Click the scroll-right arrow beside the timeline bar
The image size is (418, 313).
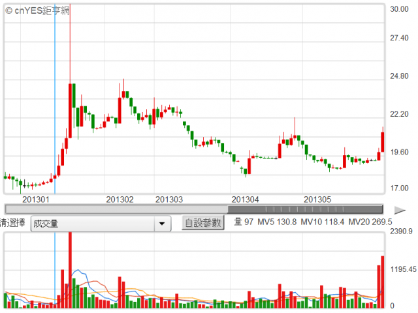pos(400,210)
